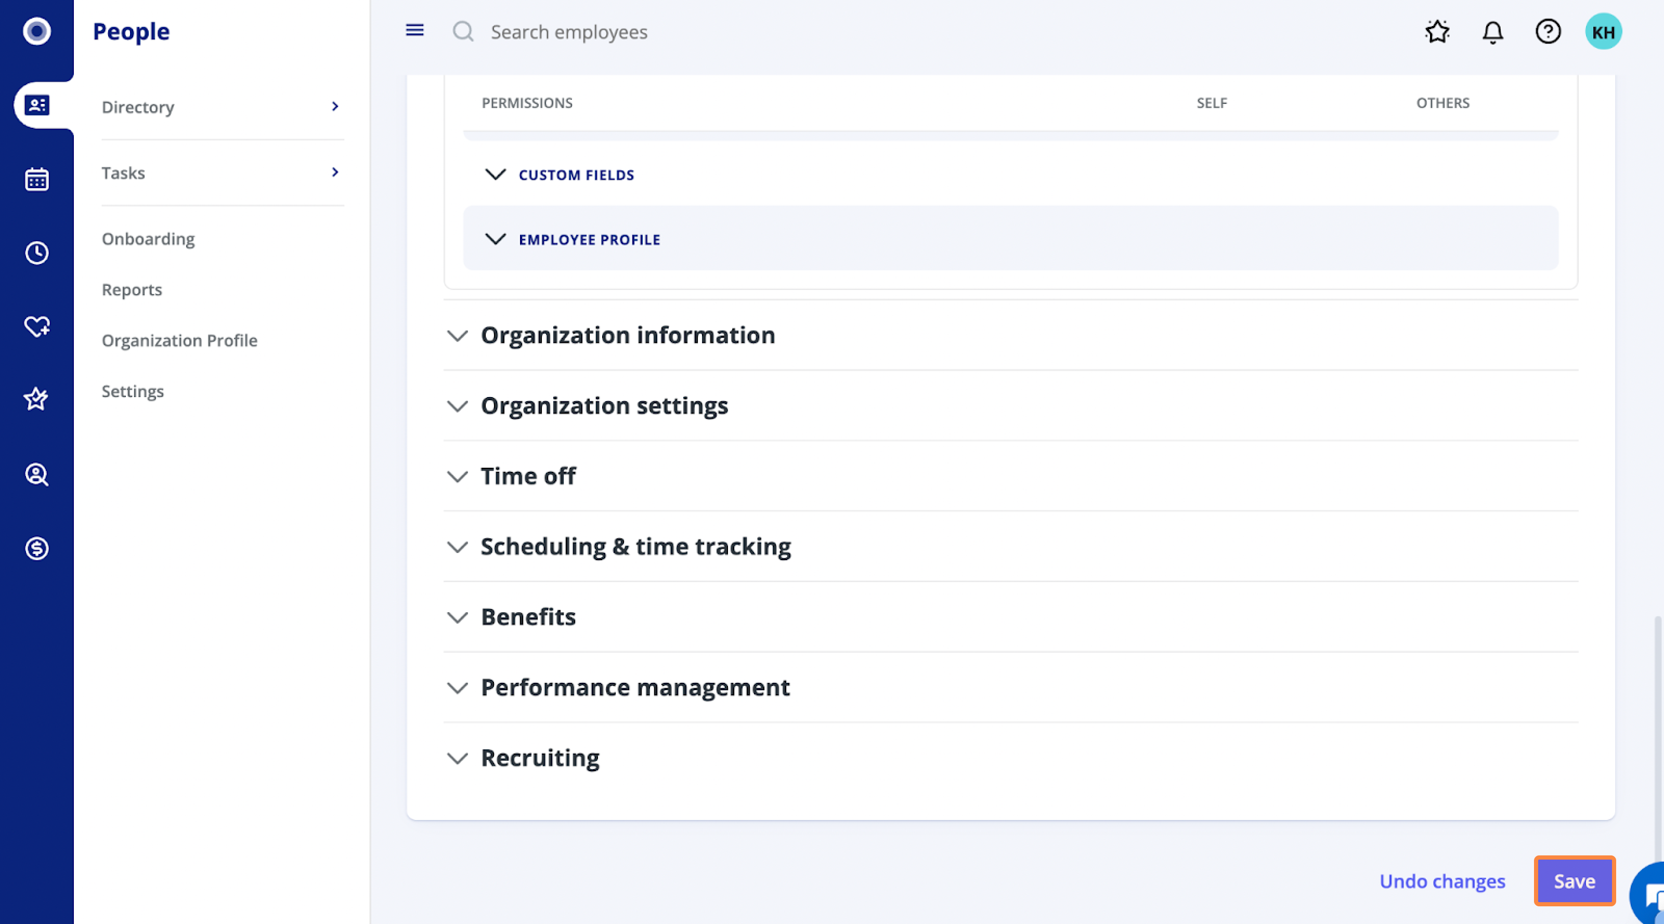The height and width of the screenshot is (924, 1664).
Task: Click the Save button
Action: click(1574, 881)
